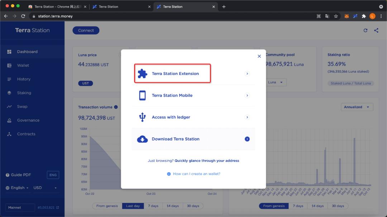Expand the Annualized dropdown

point(357,107)
